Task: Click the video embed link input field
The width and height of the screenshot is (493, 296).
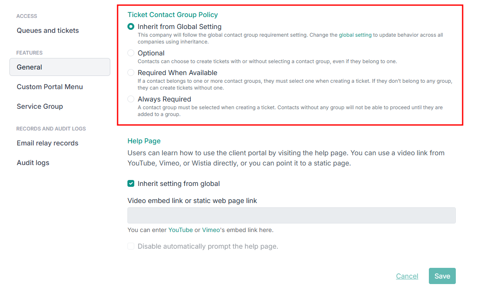Action: (x=291, y=215)
